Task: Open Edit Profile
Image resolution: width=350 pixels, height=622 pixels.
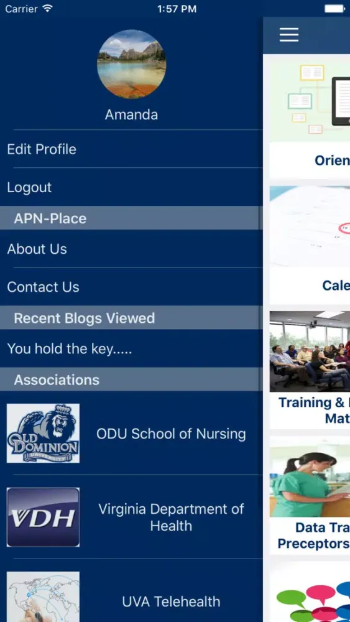Action: [131, 149]
